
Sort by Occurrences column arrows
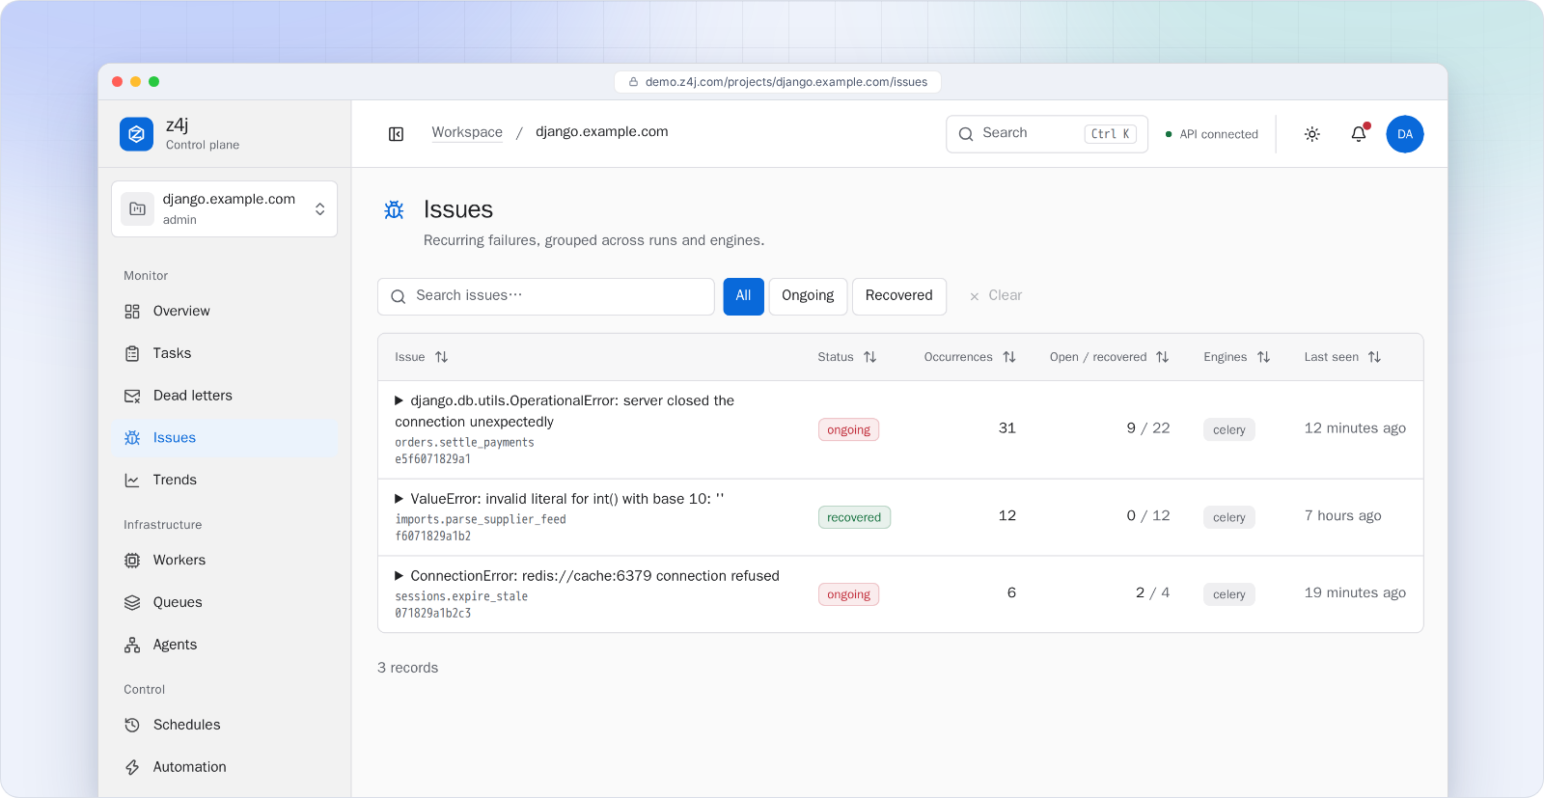[1009, 357]
